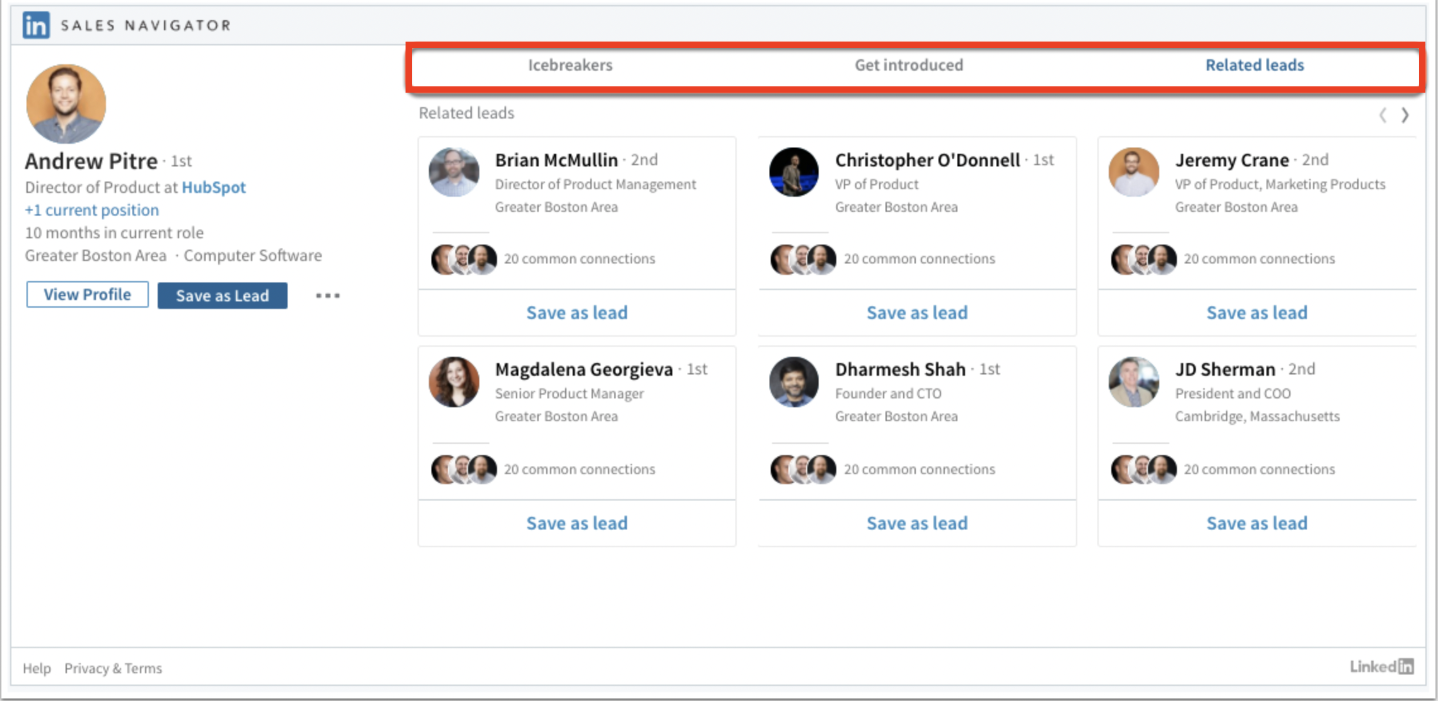1438x701 pixels.
Task: Expand the +1 current position link
Action: coord(92,210)
